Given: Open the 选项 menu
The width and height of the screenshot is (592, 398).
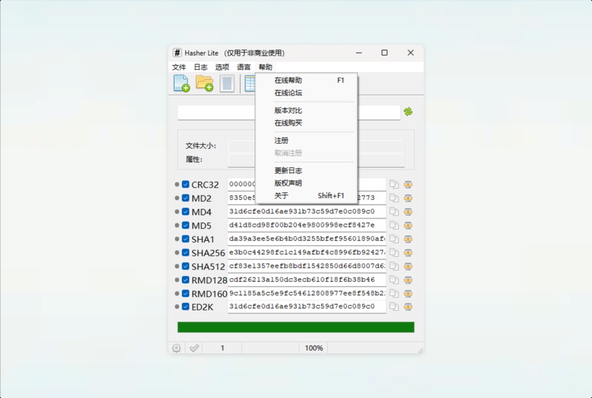Looking at the screenshot, I should coord(221,67).
